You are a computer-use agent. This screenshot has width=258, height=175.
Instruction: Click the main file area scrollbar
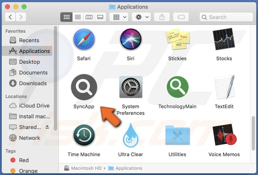[253, 133]
